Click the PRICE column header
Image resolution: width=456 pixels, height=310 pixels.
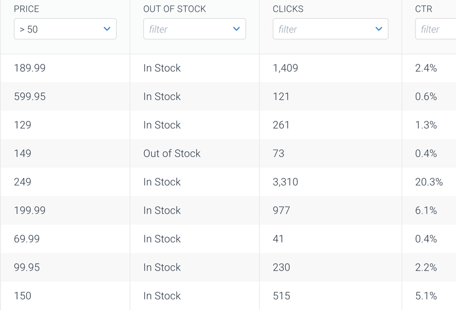[27, 9]
